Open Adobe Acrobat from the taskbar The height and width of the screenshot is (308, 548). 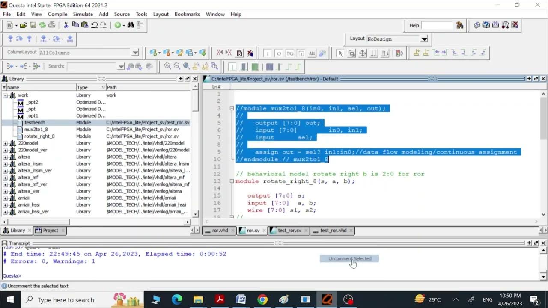pyautogui.click(x=220, y=299)
